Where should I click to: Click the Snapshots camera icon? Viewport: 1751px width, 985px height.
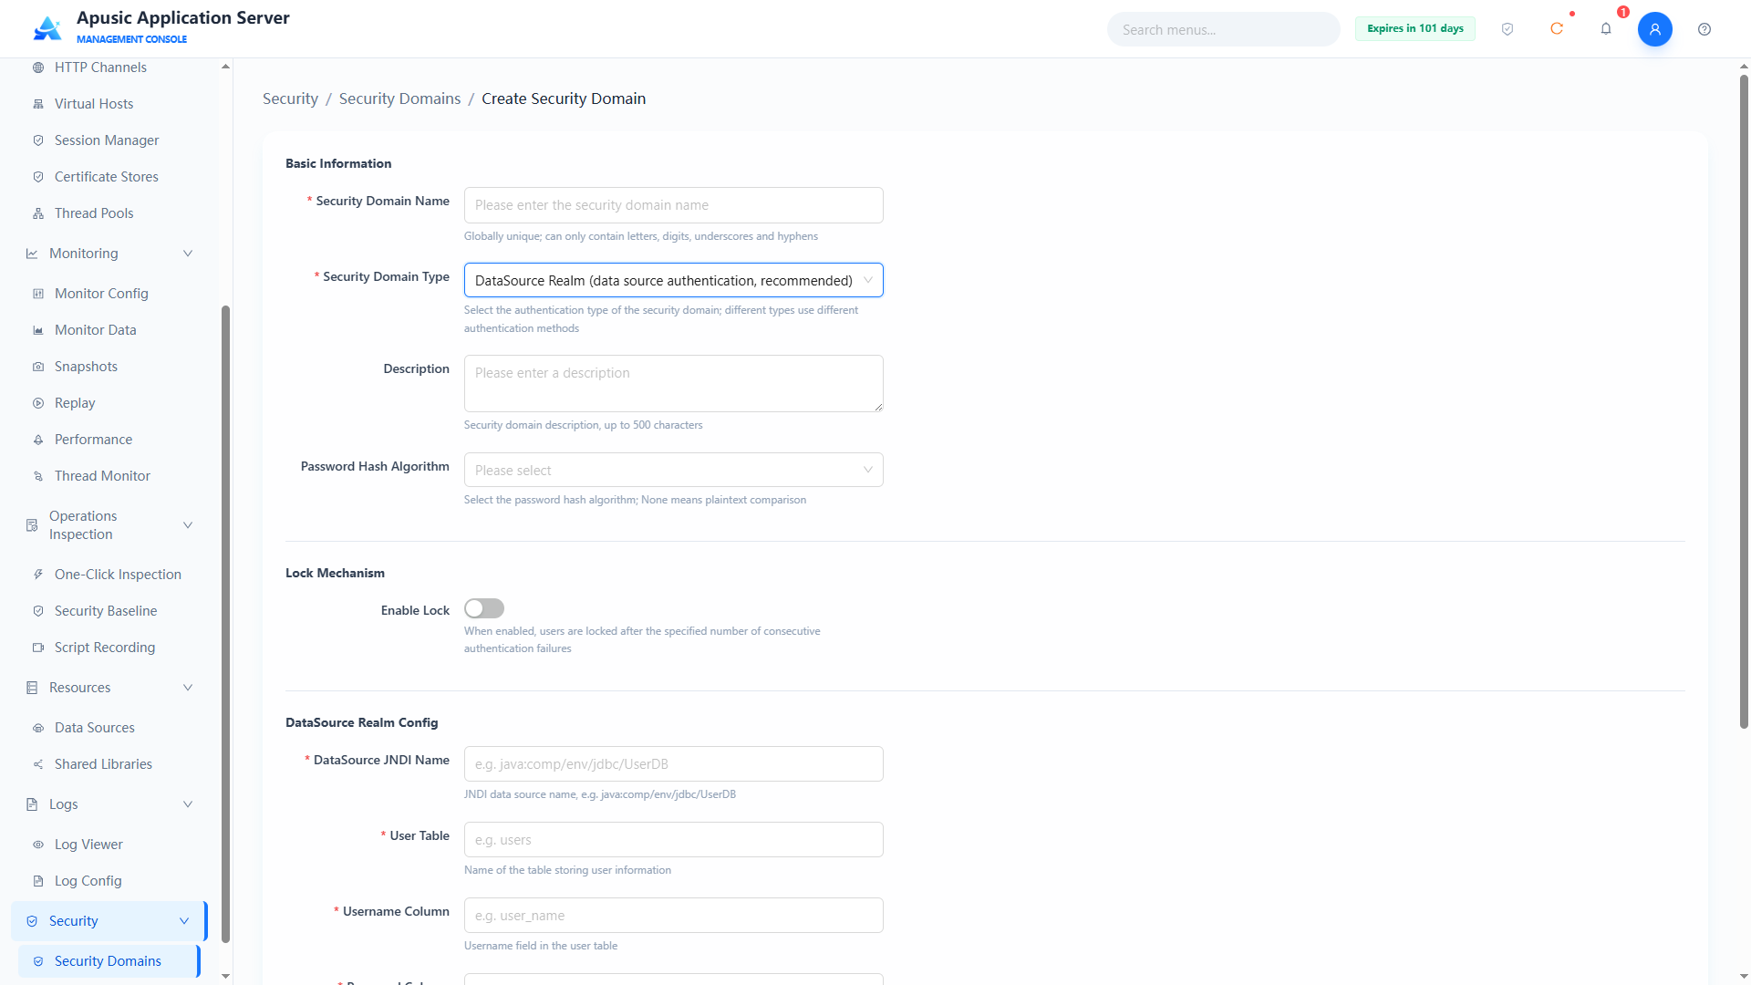point(38,367)
